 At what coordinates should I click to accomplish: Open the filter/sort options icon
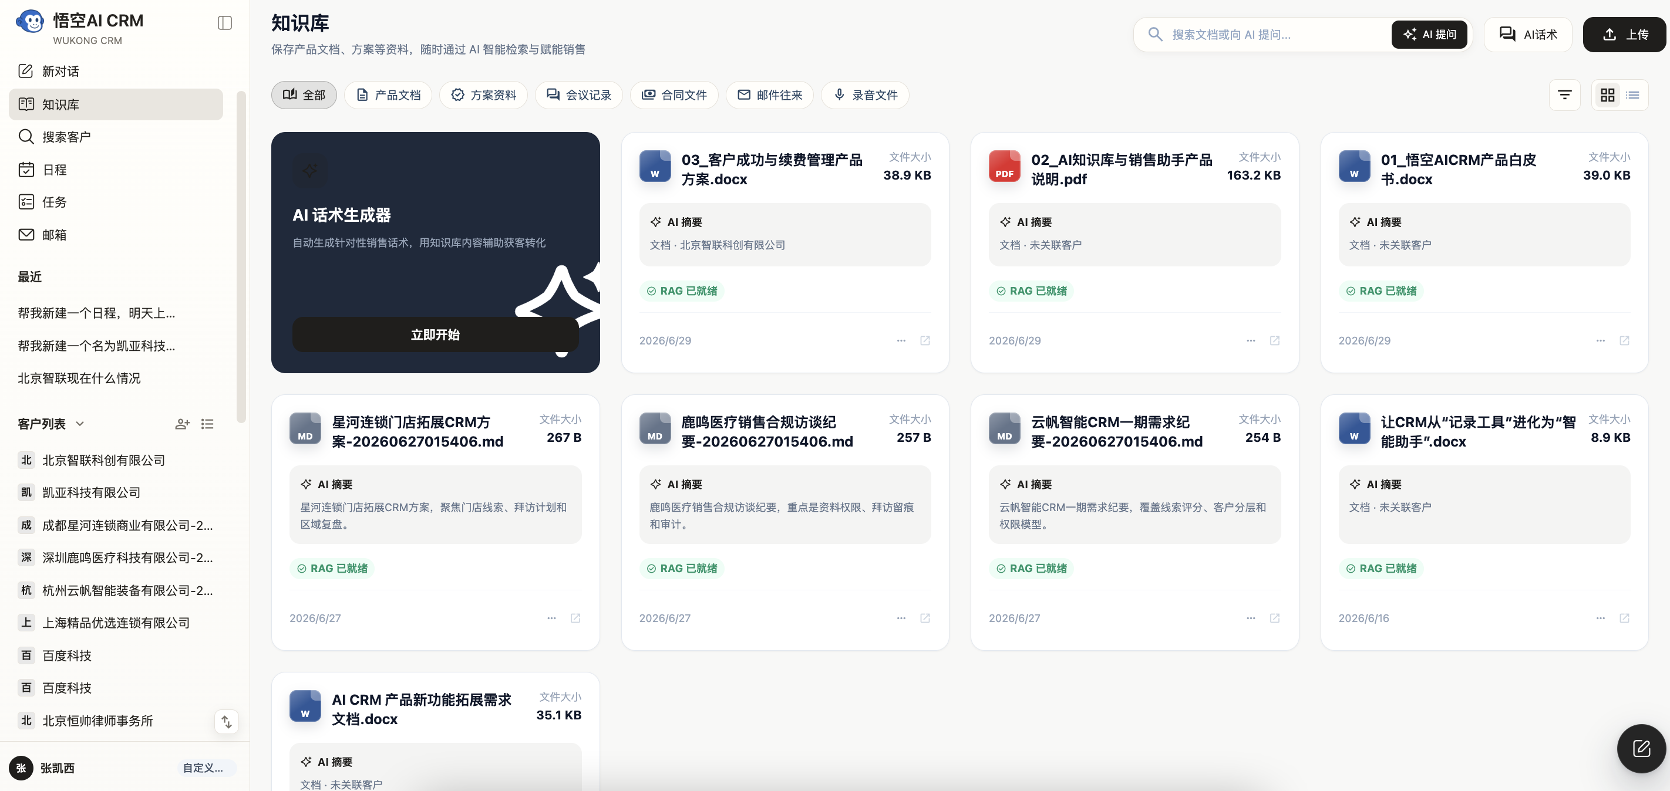click(x=1564, y=95)
